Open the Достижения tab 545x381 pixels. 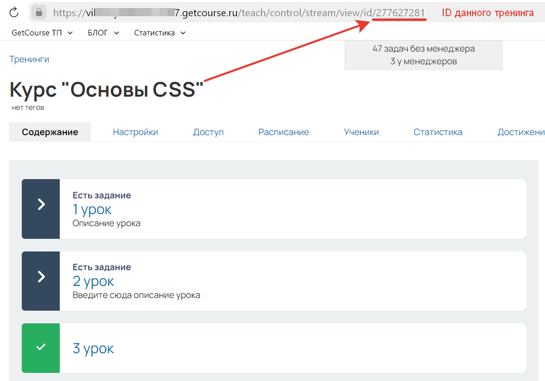[521, 132]
